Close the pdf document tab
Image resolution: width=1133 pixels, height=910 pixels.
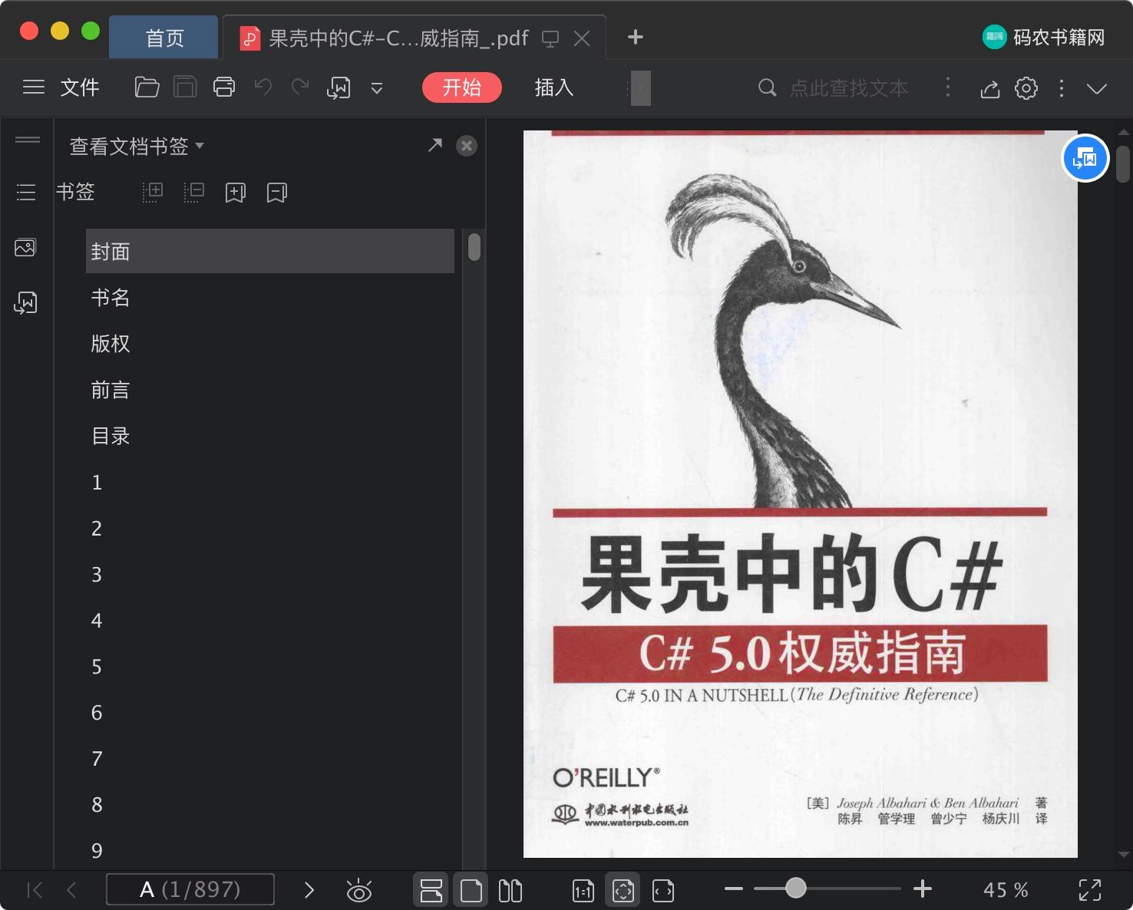point(582,38)
